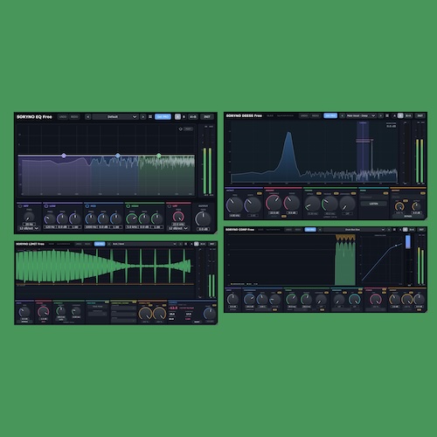Copy A to B in EQ Free window
This screenshot has height=437, width=437.
pyautogui.click(x=193, y=117)
